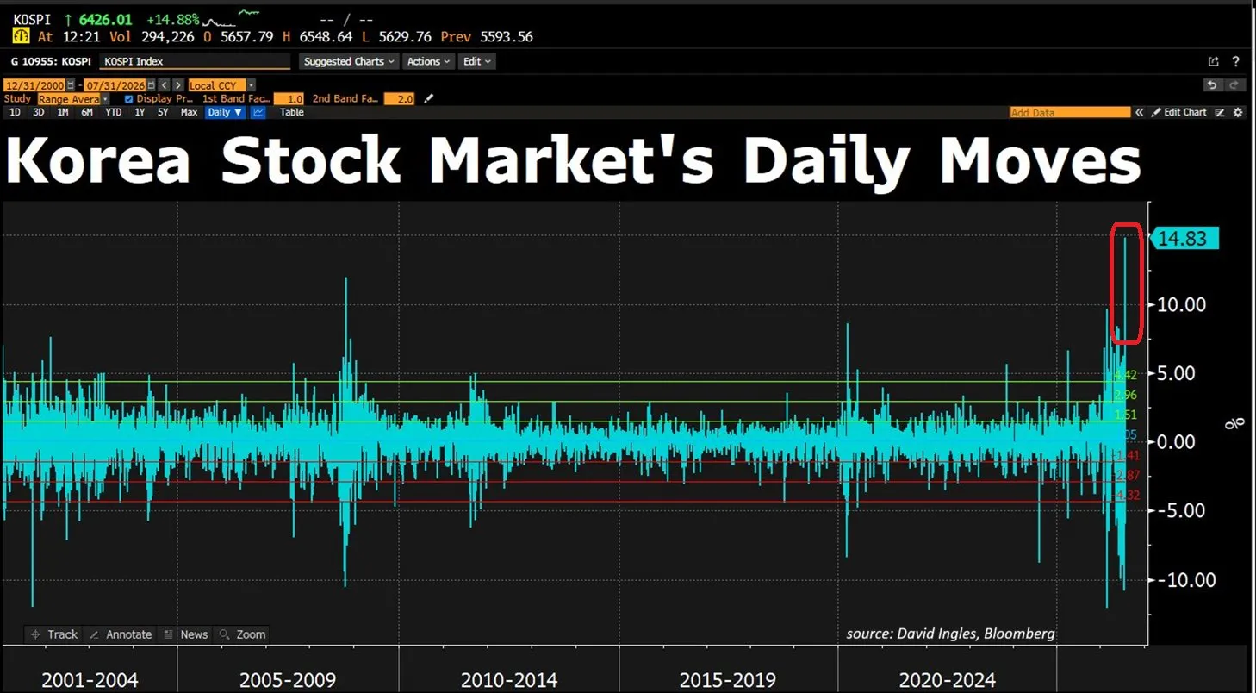Select the 5Y time range tab
Image resolution: width=1256 pixels, height=693 pixels.
(x=164, y=112)
